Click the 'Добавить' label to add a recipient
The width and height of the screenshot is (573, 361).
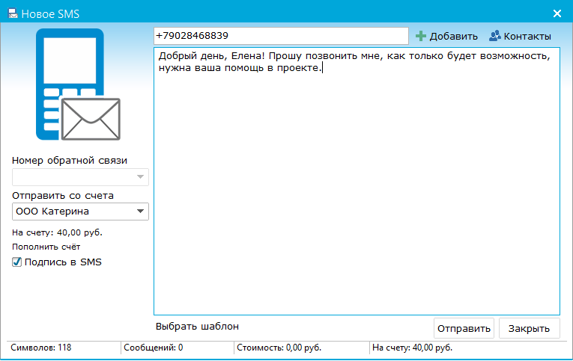click(453, 36)
